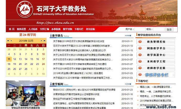
Task: Click the Shihezi University logo emblem
Action: tap(25, 9)
